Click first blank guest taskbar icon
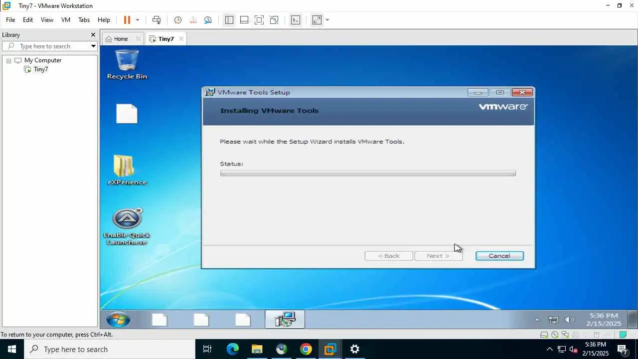 point(159,320)
